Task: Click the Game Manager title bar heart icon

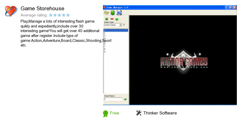Action: (x=105, y=7)
